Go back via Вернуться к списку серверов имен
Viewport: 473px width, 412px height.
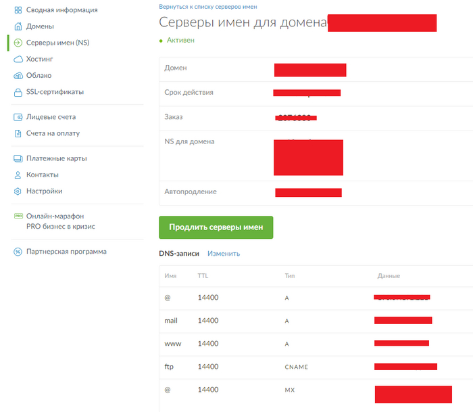[x=207, y=6]
